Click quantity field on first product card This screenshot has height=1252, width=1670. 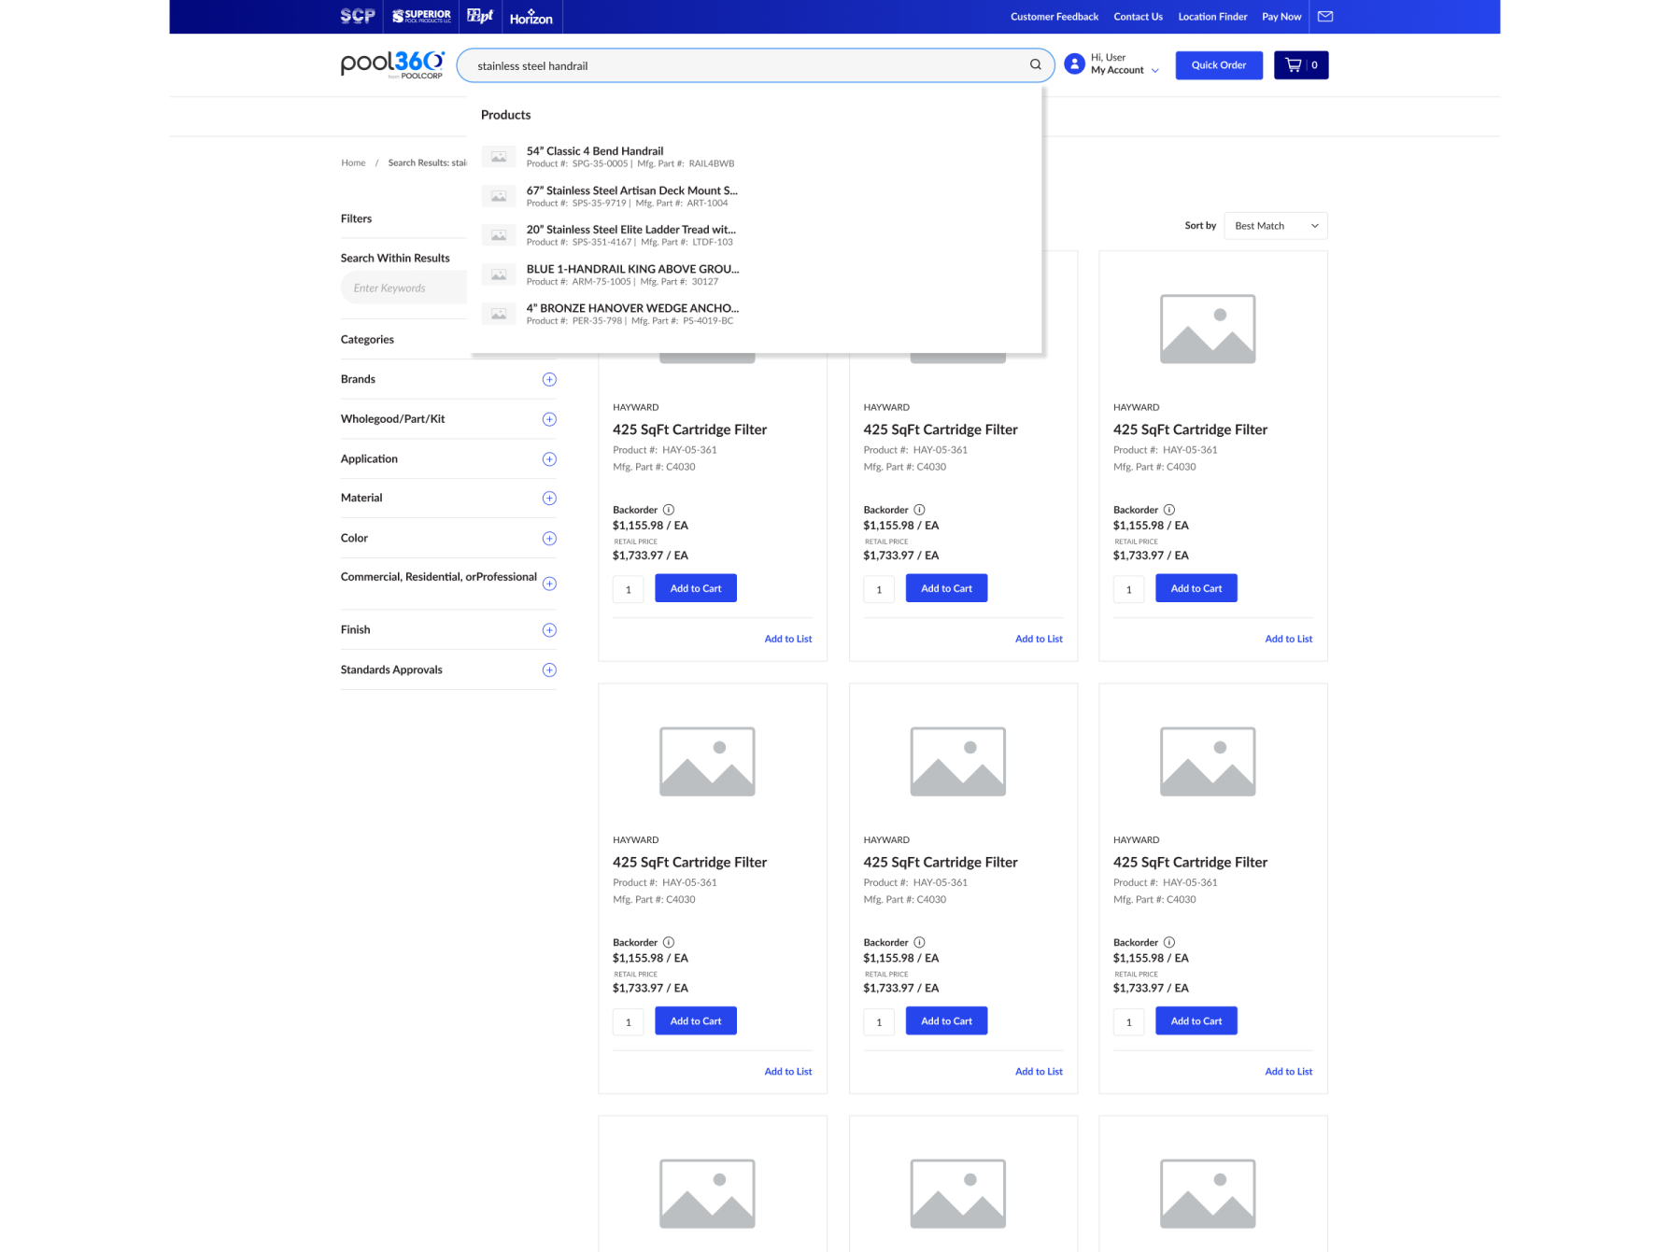[629, 589]
